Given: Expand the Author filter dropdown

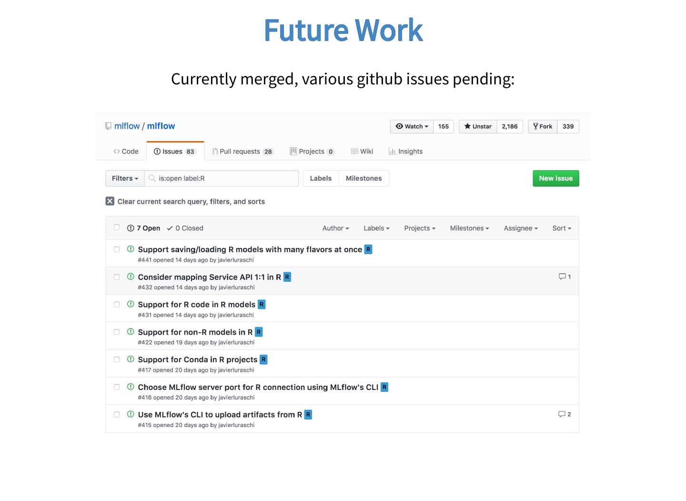Looking at the screenshot, I should pyautogui.click(x=335, y=228).
